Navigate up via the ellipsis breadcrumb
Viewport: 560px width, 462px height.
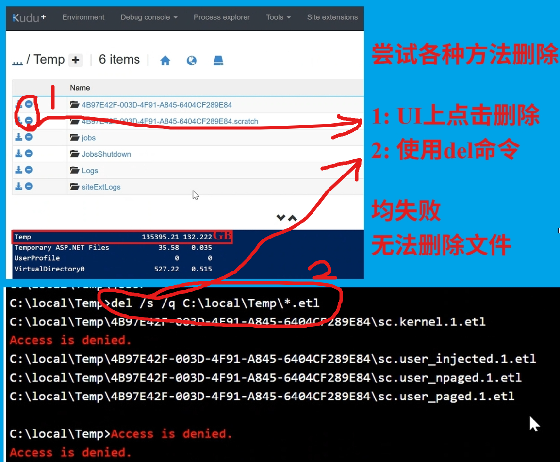(17, 60)
